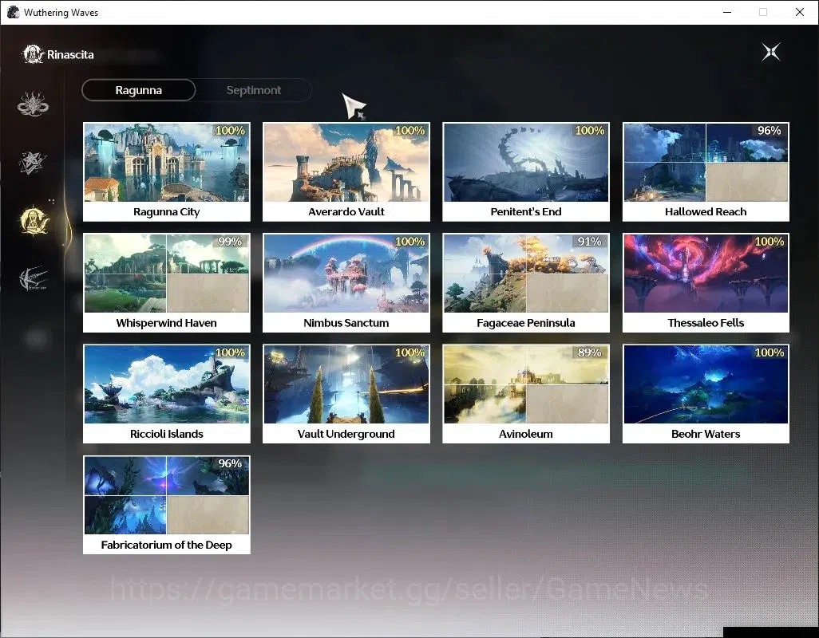Open the Riccioli Islands card
This screenshot has width=819, height=638.
pos(167,394)
